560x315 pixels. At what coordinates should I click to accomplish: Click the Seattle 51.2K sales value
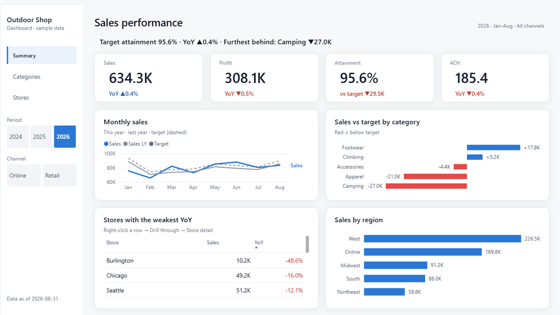pos(243,290)
